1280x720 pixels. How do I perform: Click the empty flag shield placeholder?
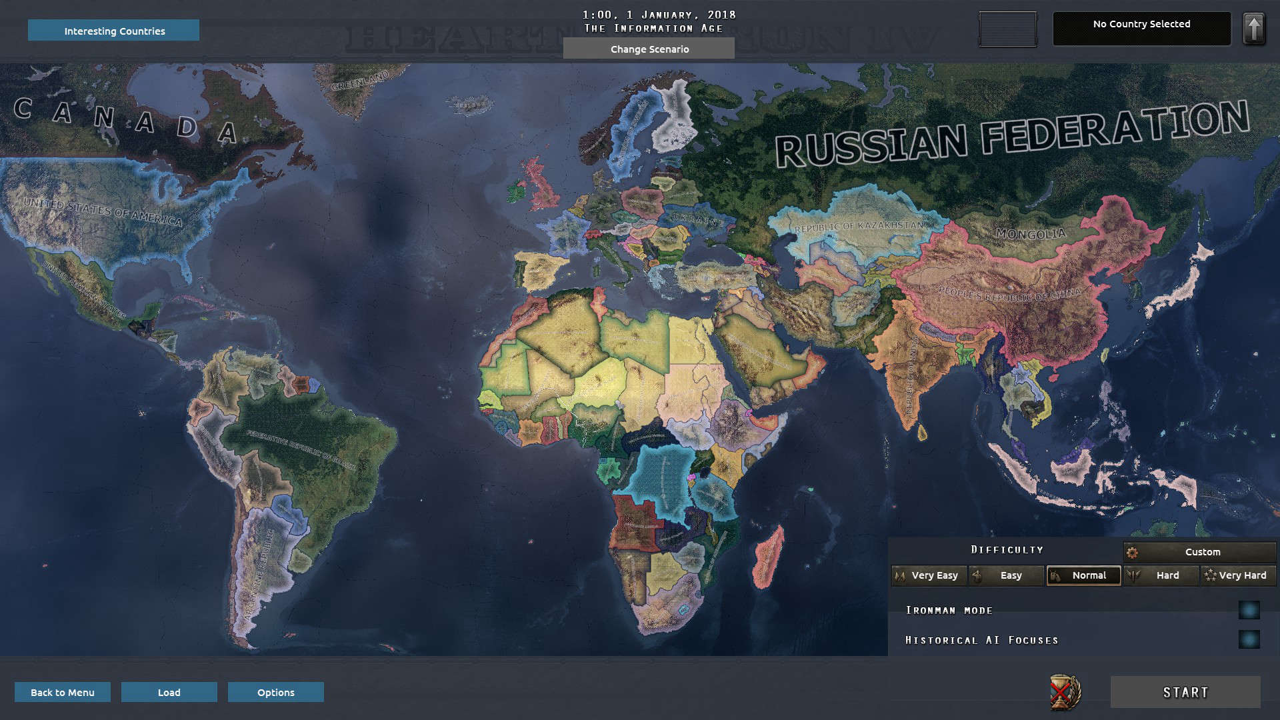pos(1007,29)
